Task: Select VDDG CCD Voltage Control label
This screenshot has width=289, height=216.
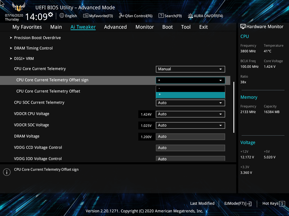Action: pos(38,147)
